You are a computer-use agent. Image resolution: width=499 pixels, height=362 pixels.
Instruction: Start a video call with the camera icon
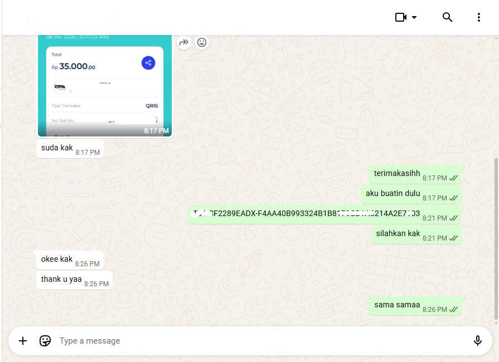point(401,17)
